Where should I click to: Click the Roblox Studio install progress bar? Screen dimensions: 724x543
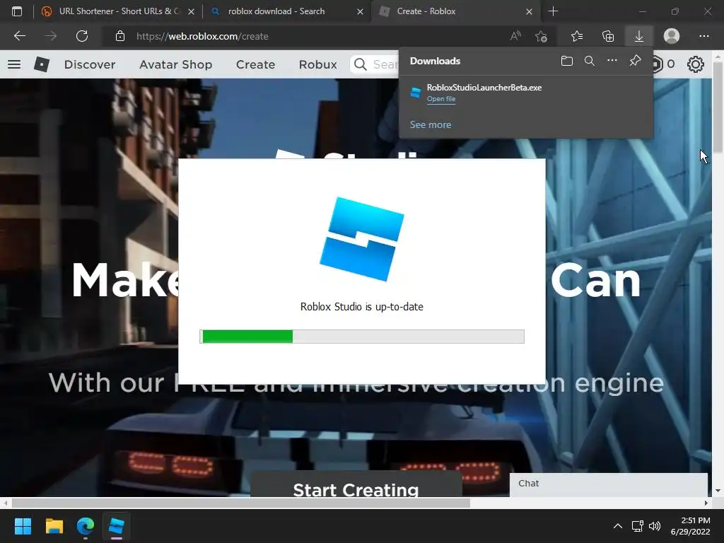(x=361, y=336)
